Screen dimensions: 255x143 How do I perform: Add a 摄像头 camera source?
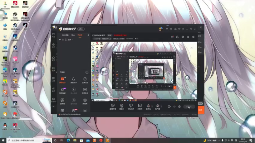tap(122, 107)
